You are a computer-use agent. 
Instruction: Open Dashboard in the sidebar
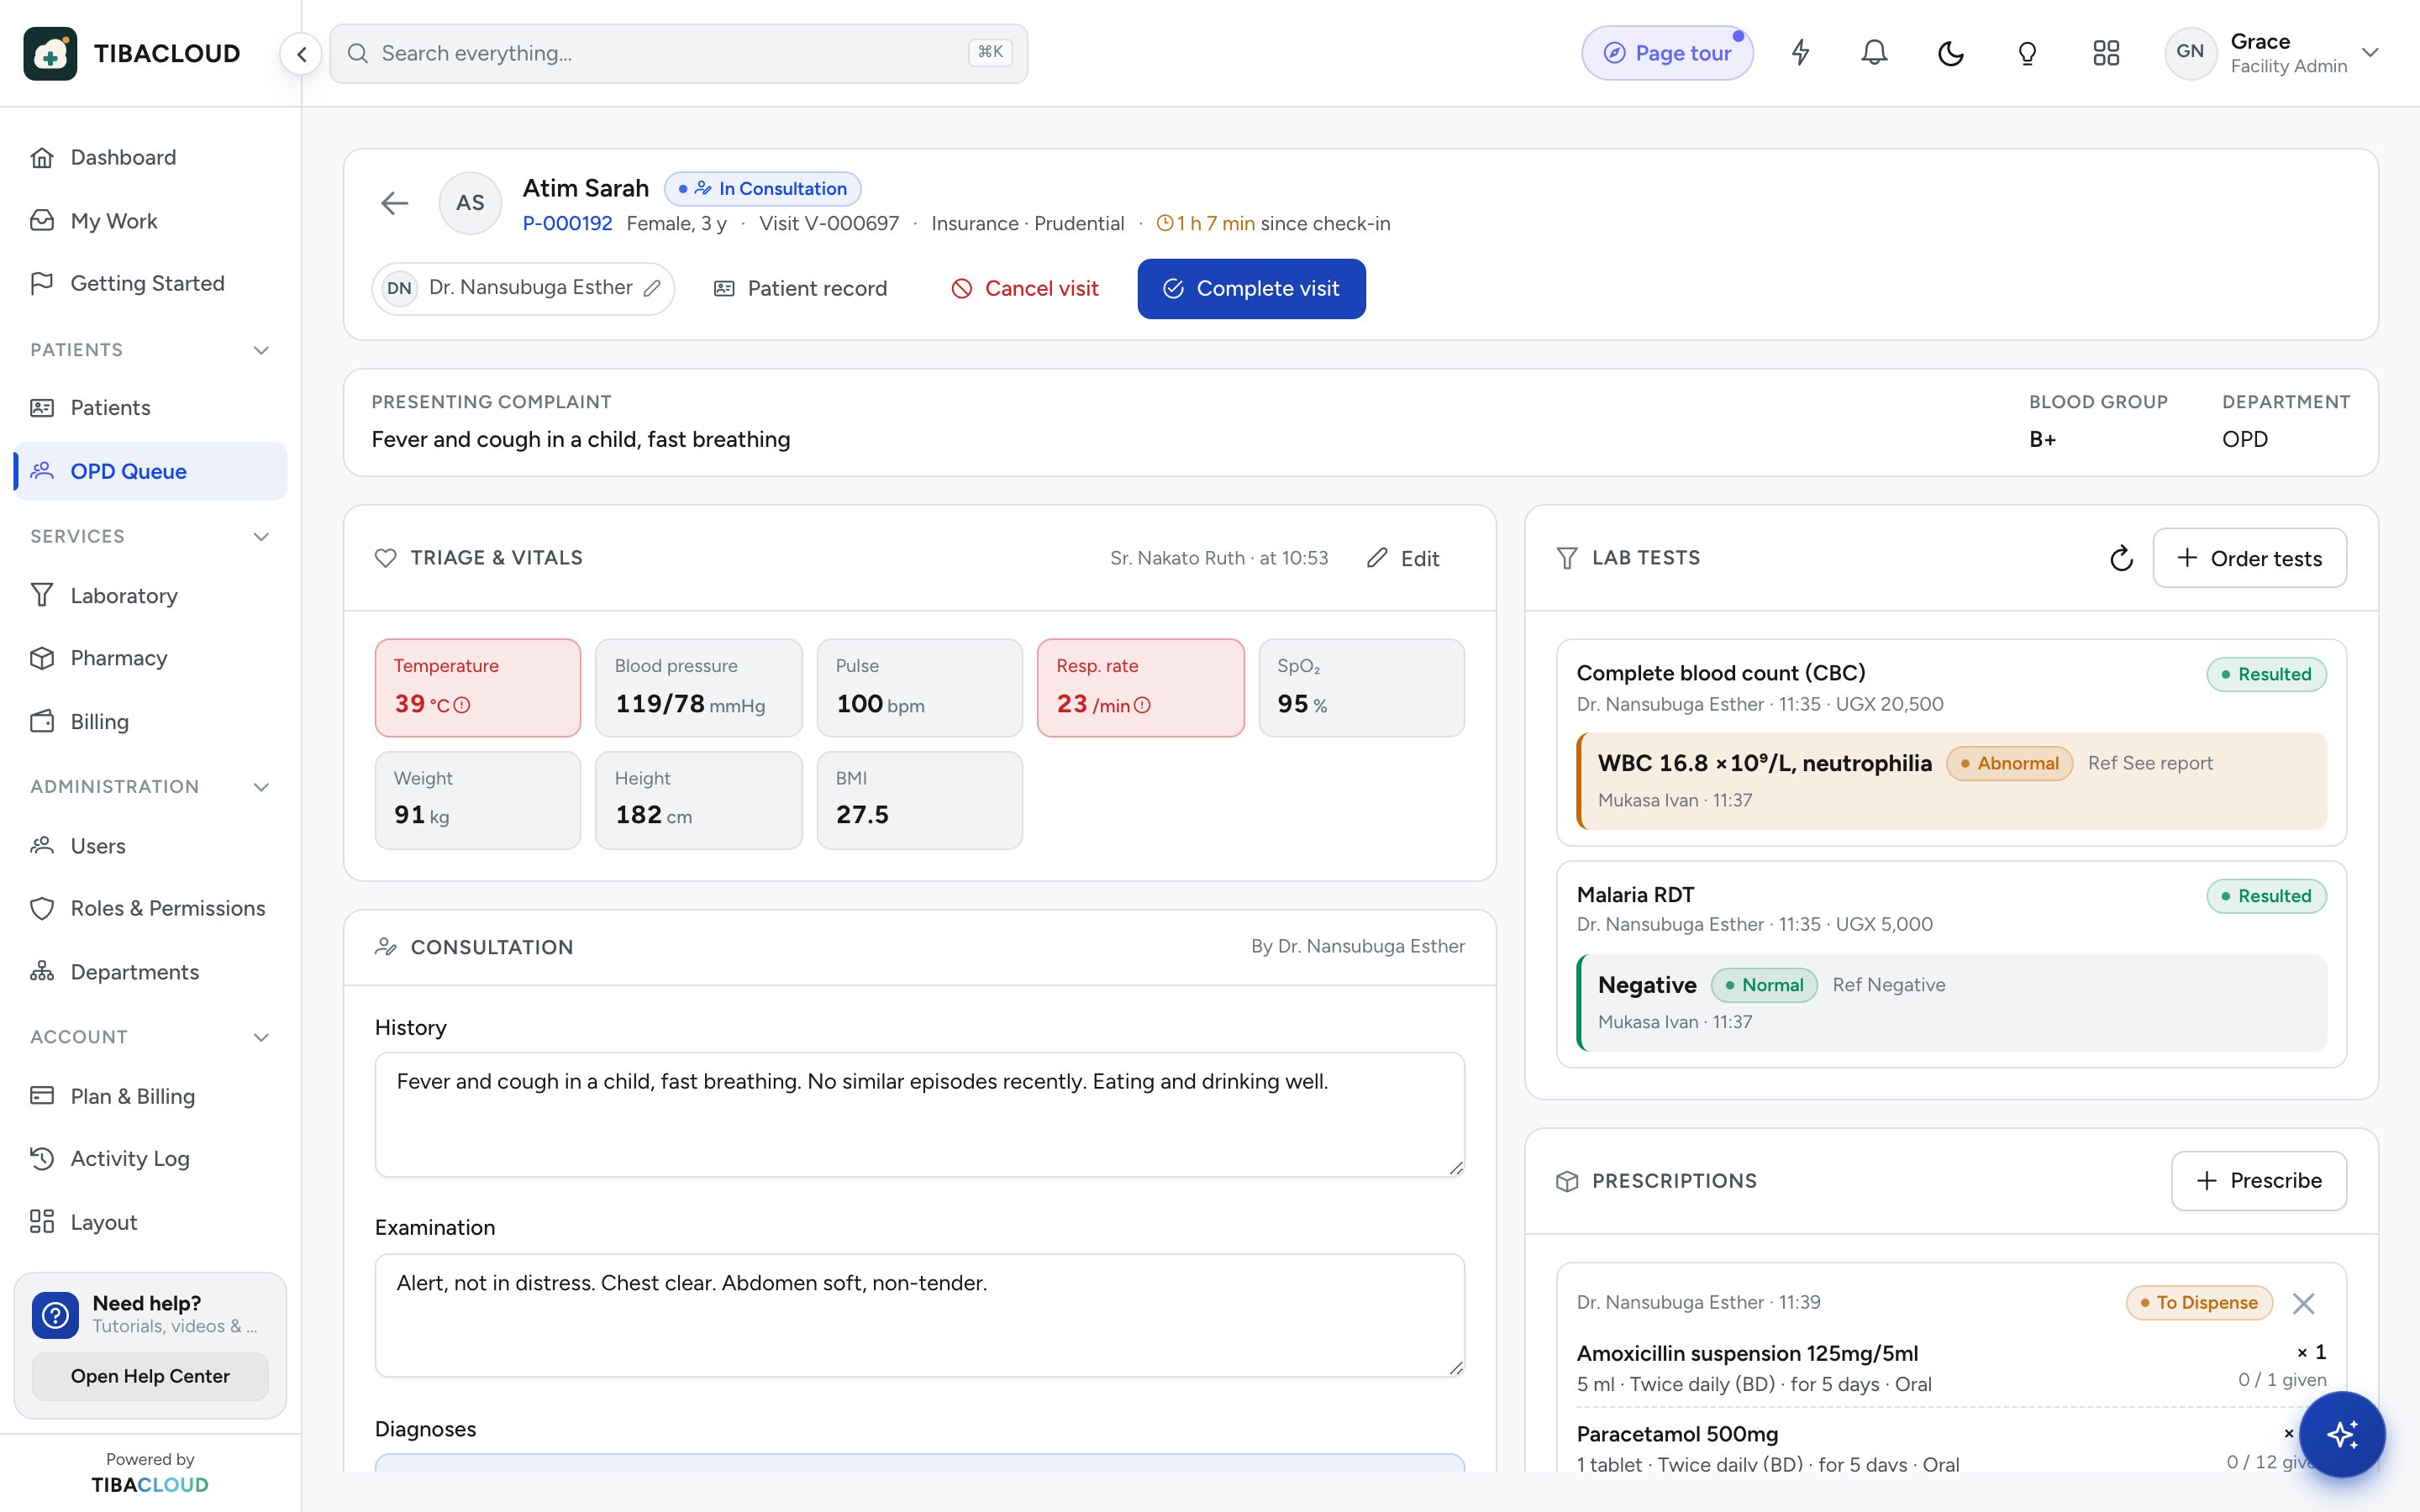point(150,157)
